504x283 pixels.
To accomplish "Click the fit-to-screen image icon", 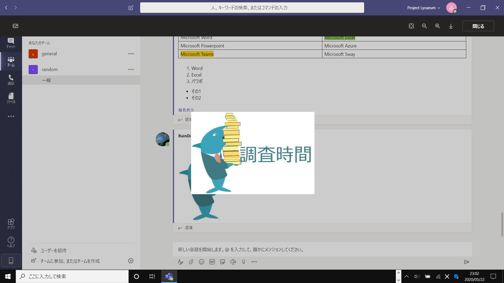I will [x=411, y=26].
